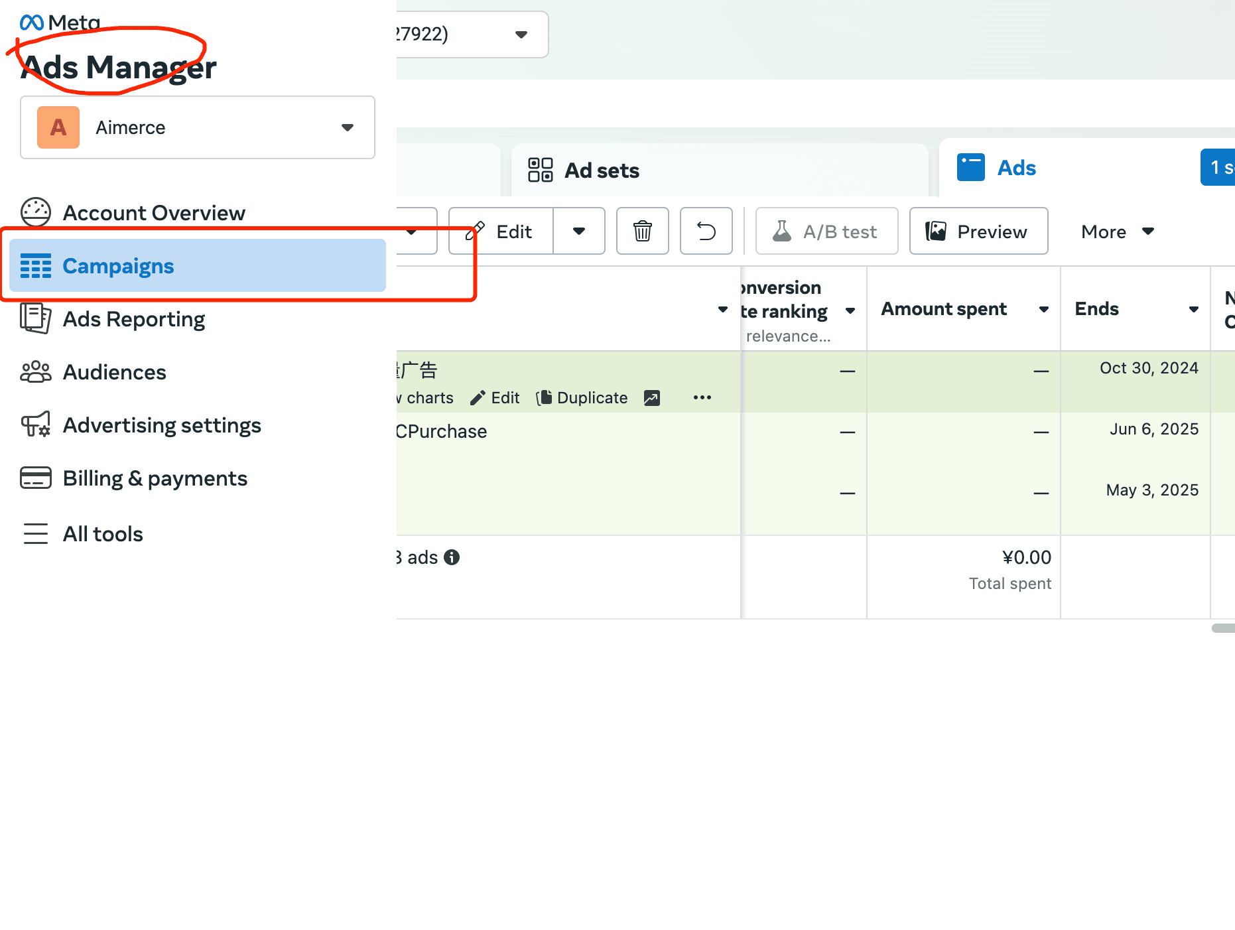
Task: Open the three-dots more options on ad row
Action: coord(702,397)
